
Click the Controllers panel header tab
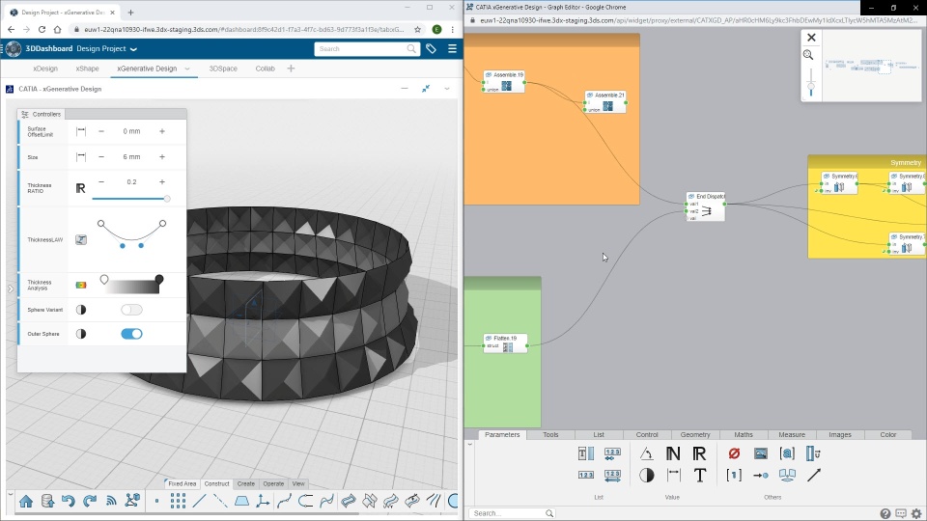(x=42, y=114)
